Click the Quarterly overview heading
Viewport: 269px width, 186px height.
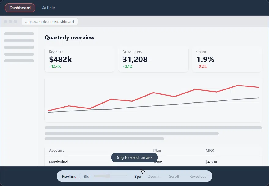[x=69, y=38]
